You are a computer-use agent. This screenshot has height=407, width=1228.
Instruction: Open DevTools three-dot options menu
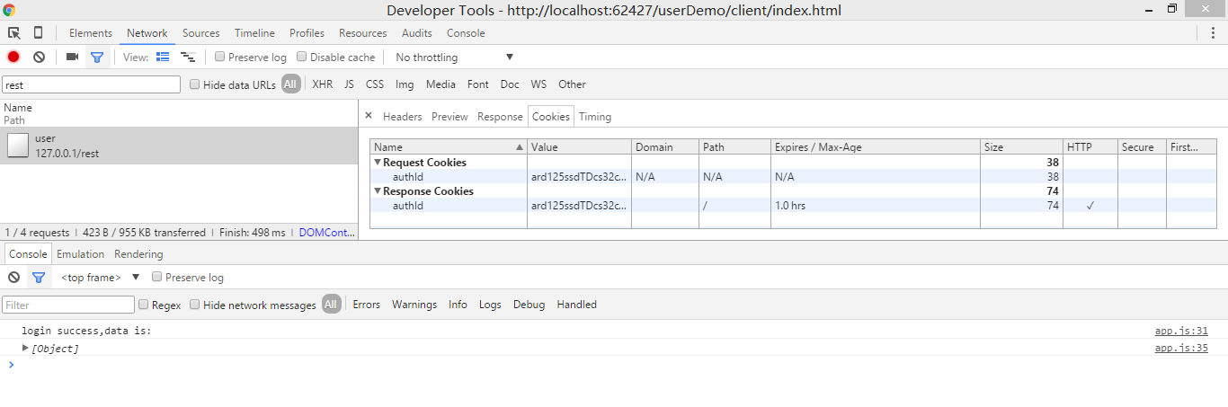click(x=1213, y=33)
